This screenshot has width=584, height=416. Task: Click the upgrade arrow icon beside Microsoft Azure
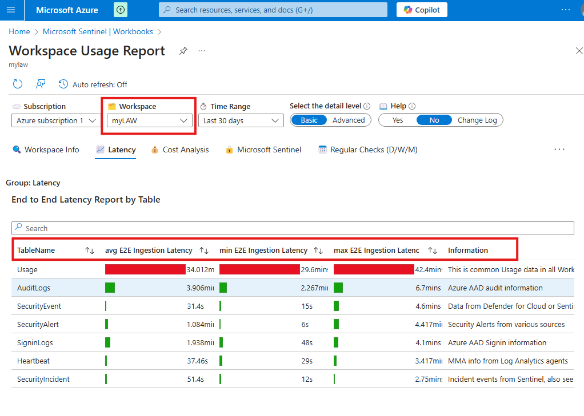pos(121,10)
